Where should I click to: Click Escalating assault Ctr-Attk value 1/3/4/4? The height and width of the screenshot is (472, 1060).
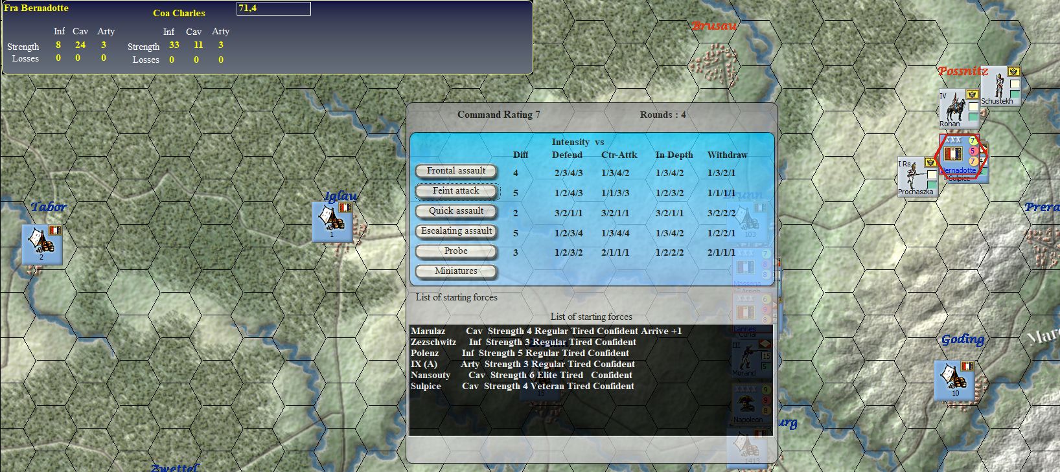point(615,234)
